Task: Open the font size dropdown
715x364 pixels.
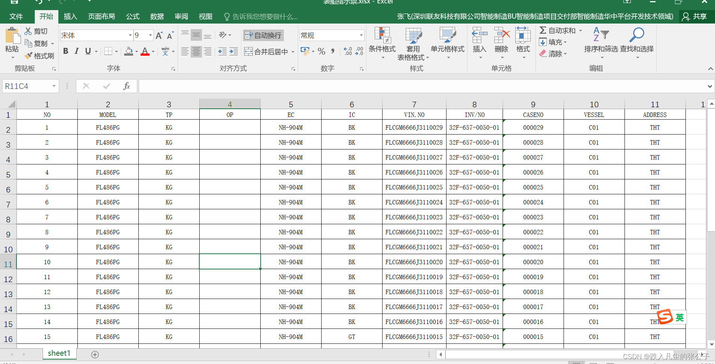Action: coord(150,35)
